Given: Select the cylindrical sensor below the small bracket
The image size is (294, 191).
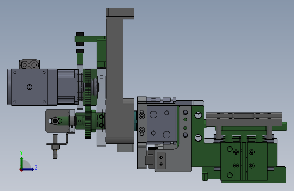Looking at the screenshot, I should [55, 146].
